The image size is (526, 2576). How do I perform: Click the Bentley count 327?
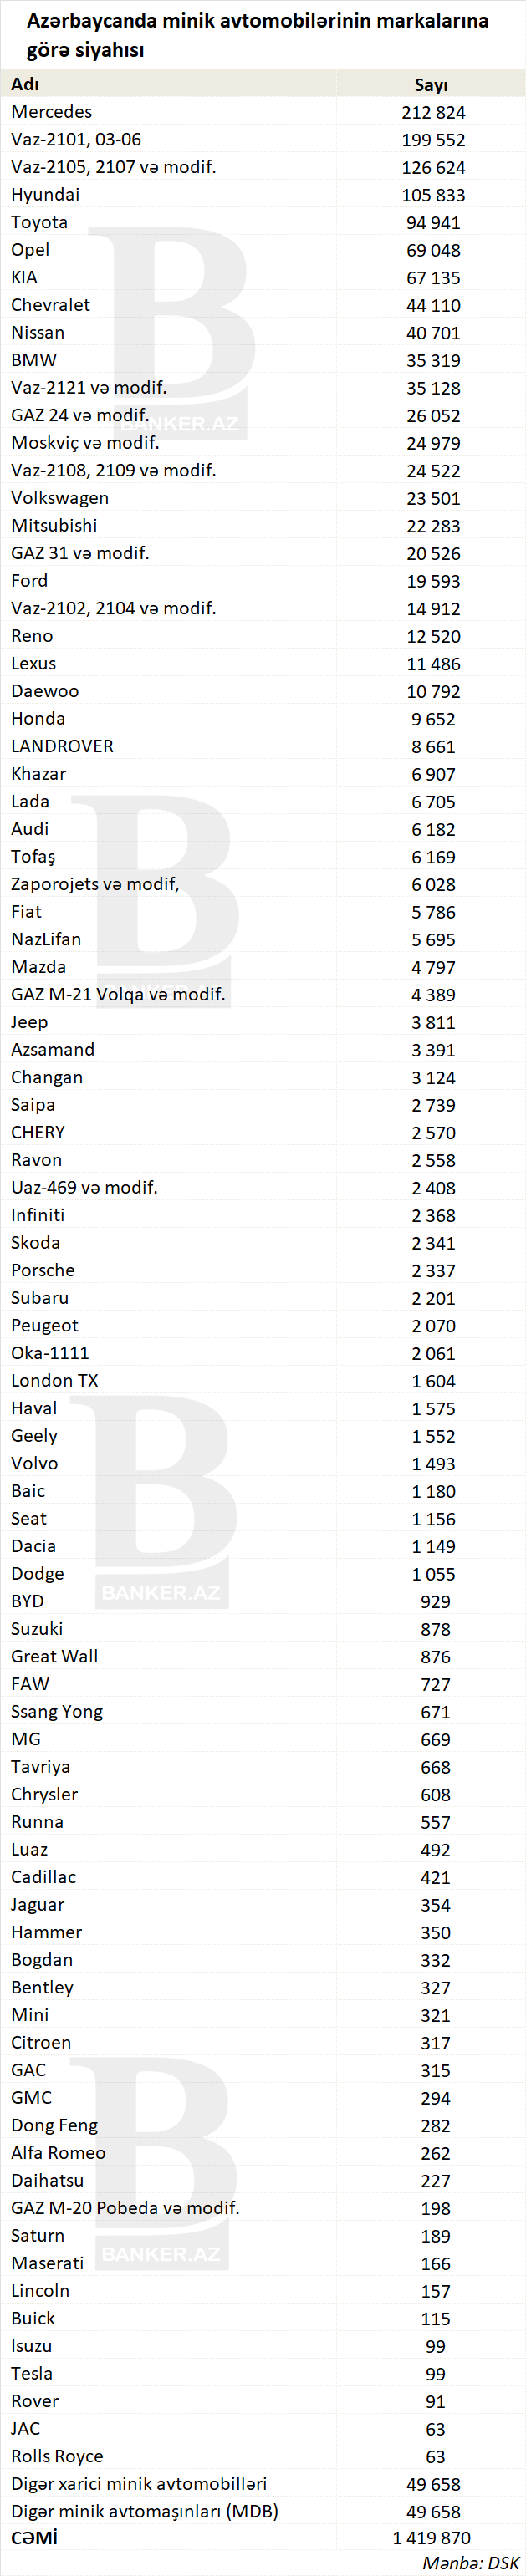pyautogui.click(x=435, y=1987)
